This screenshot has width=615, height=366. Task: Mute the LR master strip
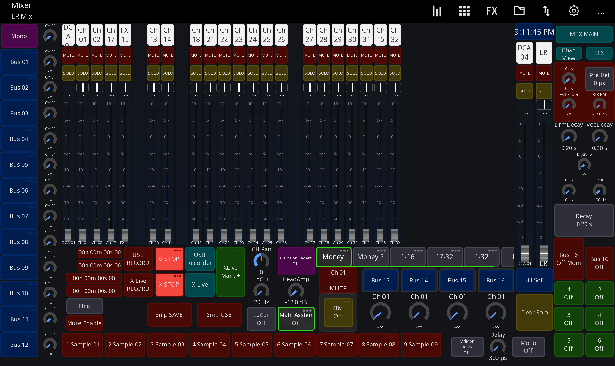[544, 73]
